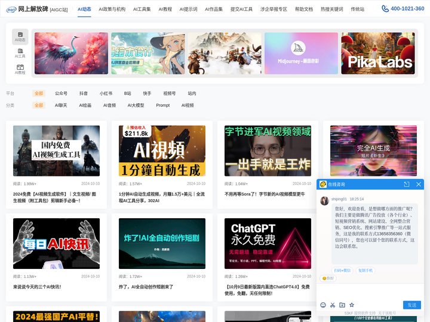This screenshot has width=430, height=322.
Task: Click the file upload folder icon in chat
Action: (342, 305)
